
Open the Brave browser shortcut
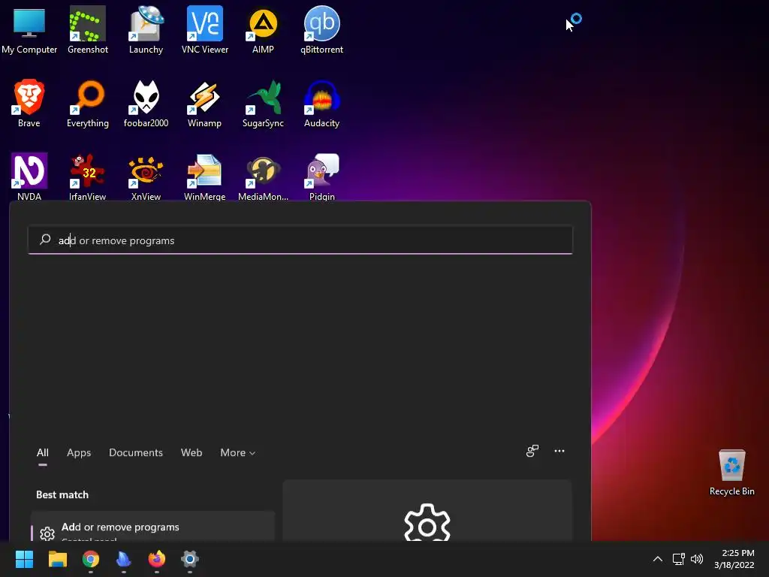pyautogui.click(x=29, y=104)
